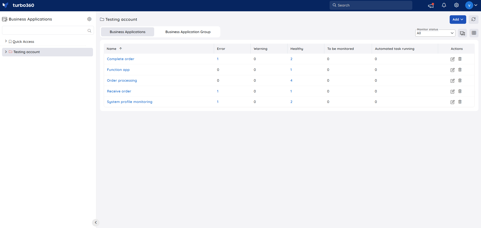This screenshot has height=228, width=481.
Task: Expand the Quick Access node
Action: 6,41
